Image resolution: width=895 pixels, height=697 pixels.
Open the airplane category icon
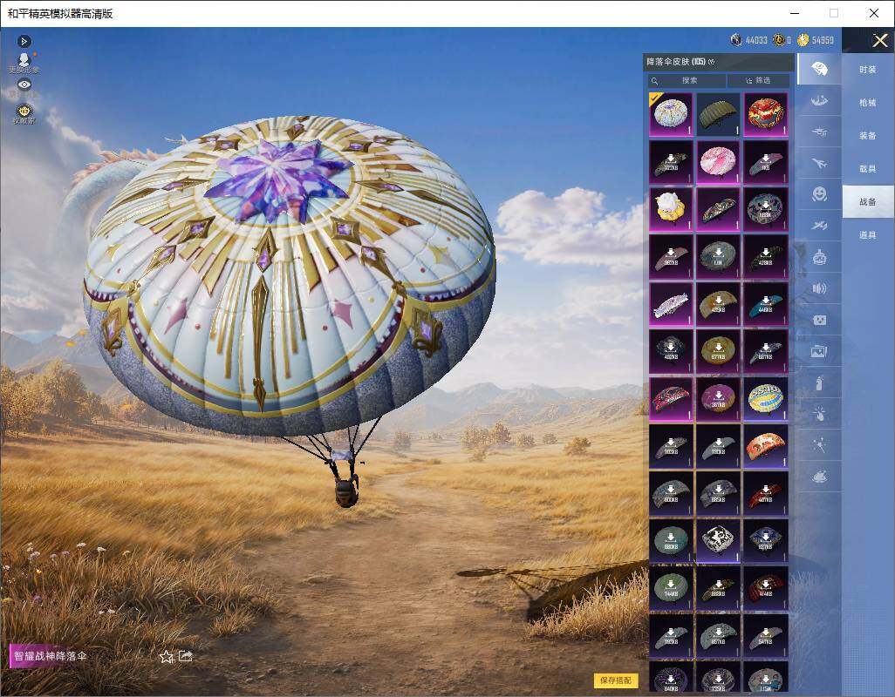(819, 164)
